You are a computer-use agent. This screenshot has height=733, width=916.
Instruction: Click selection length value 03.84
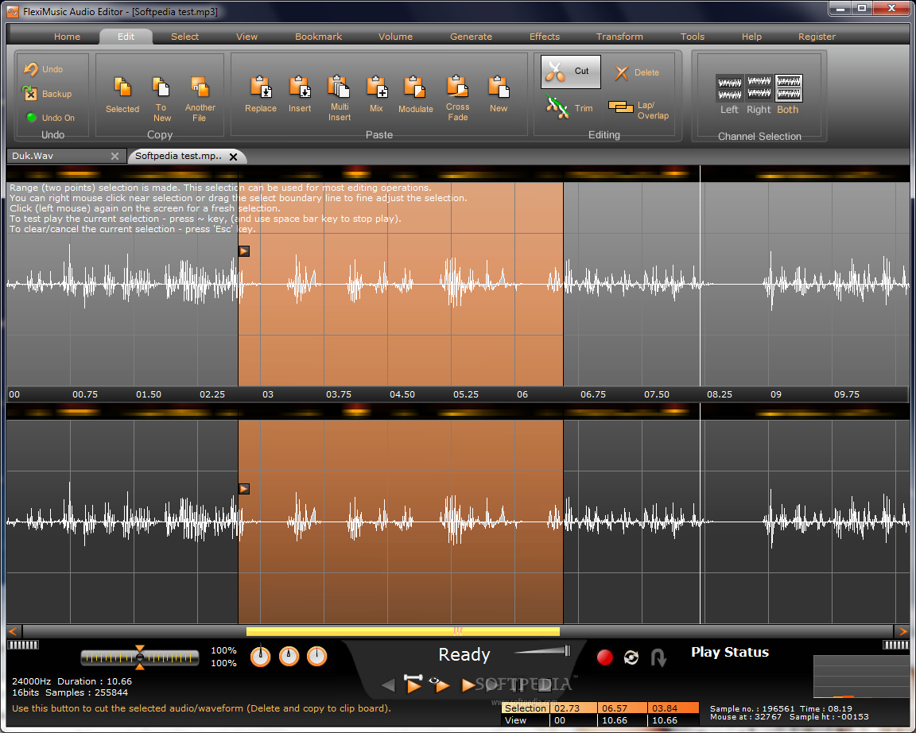point(673,708)
